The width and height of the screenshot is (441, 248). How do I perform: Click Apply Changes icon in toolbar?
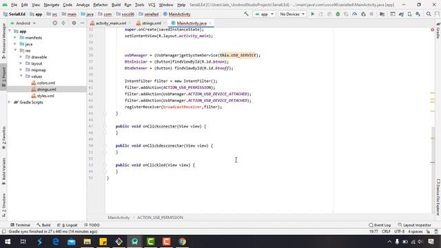click(x=321, y=14)
